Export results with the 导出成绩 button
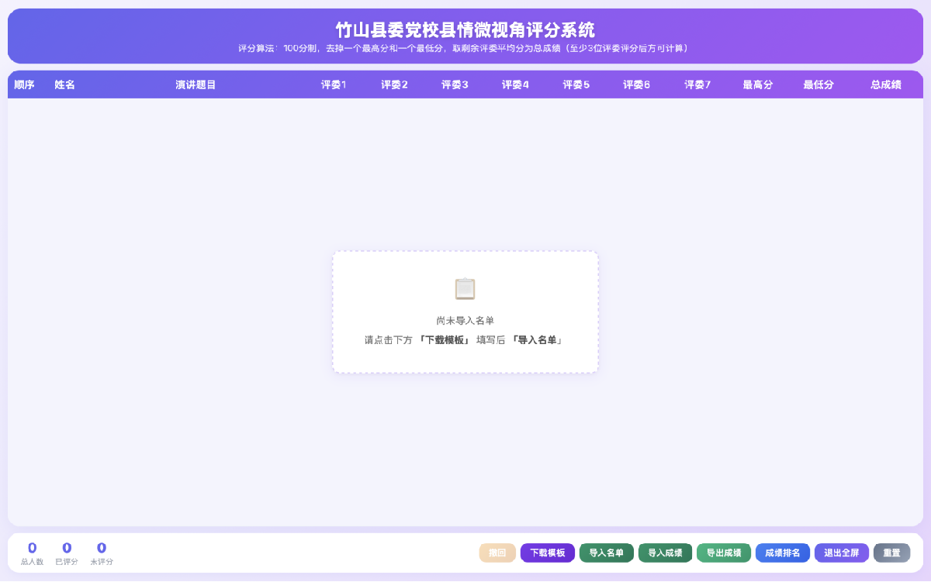931x582 pixels. [724, 553]
